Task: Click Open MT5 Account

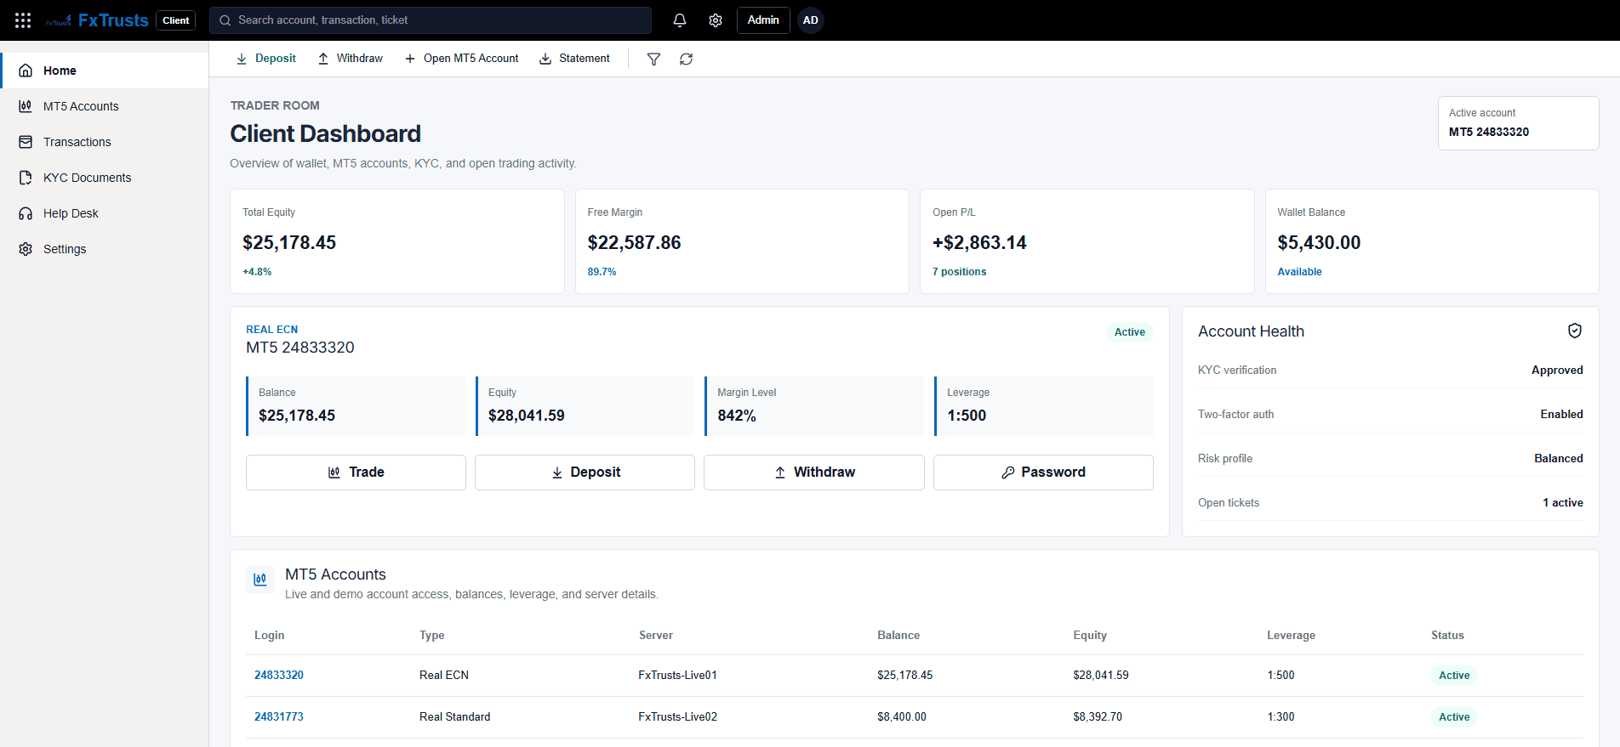Action: coord(461,59)
